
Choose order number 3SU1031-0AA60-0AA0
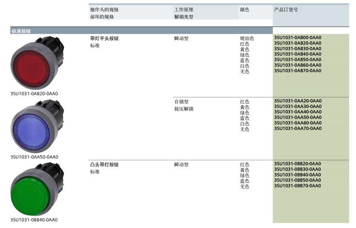(297, 123)
